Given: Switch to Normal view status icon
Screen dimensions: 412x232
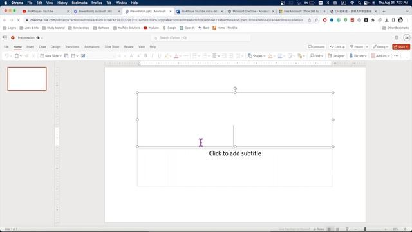Looking at the screenshot, I should tap(329, 229).
